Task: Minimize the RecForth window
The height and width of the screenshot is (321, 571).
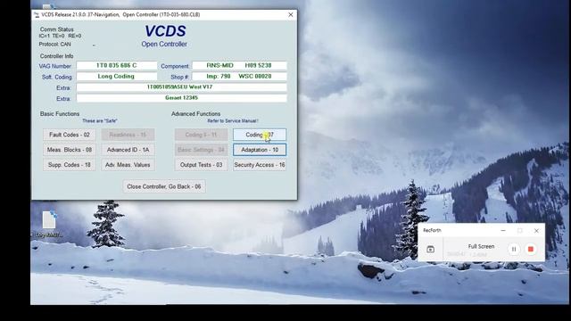Action: pyautogui.click(x=503, y=231)
